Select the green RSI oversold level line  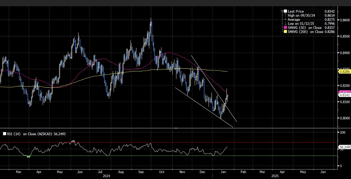click(168, 156)
